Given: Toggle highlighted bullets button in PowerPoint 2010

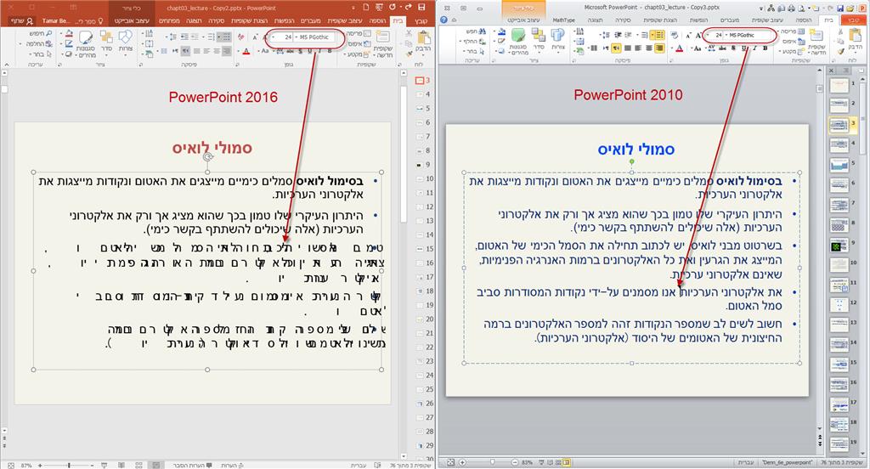Looking at the screenshot, I should (x=659, y=35).
